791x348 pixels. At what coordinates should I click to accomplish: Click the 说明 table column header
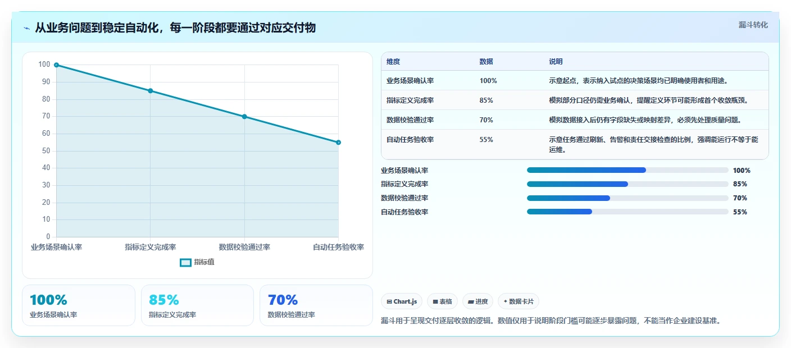[x=556, y=62]
